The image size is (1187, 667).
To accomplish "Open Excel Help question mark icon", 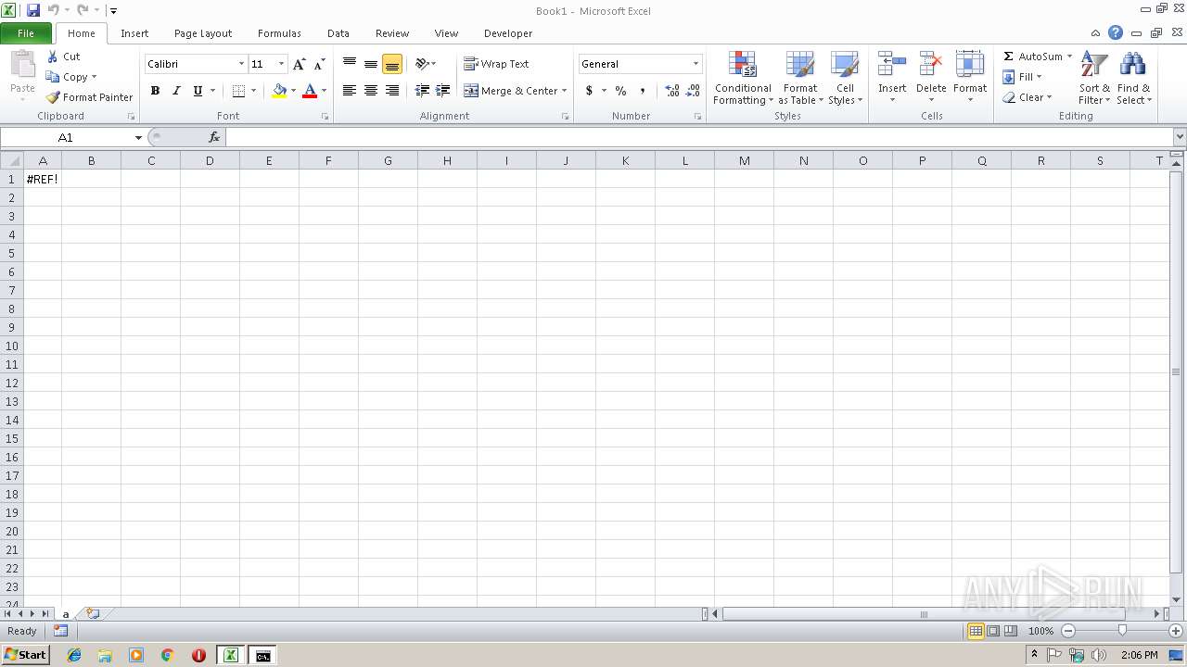I will pos(1116,32).
